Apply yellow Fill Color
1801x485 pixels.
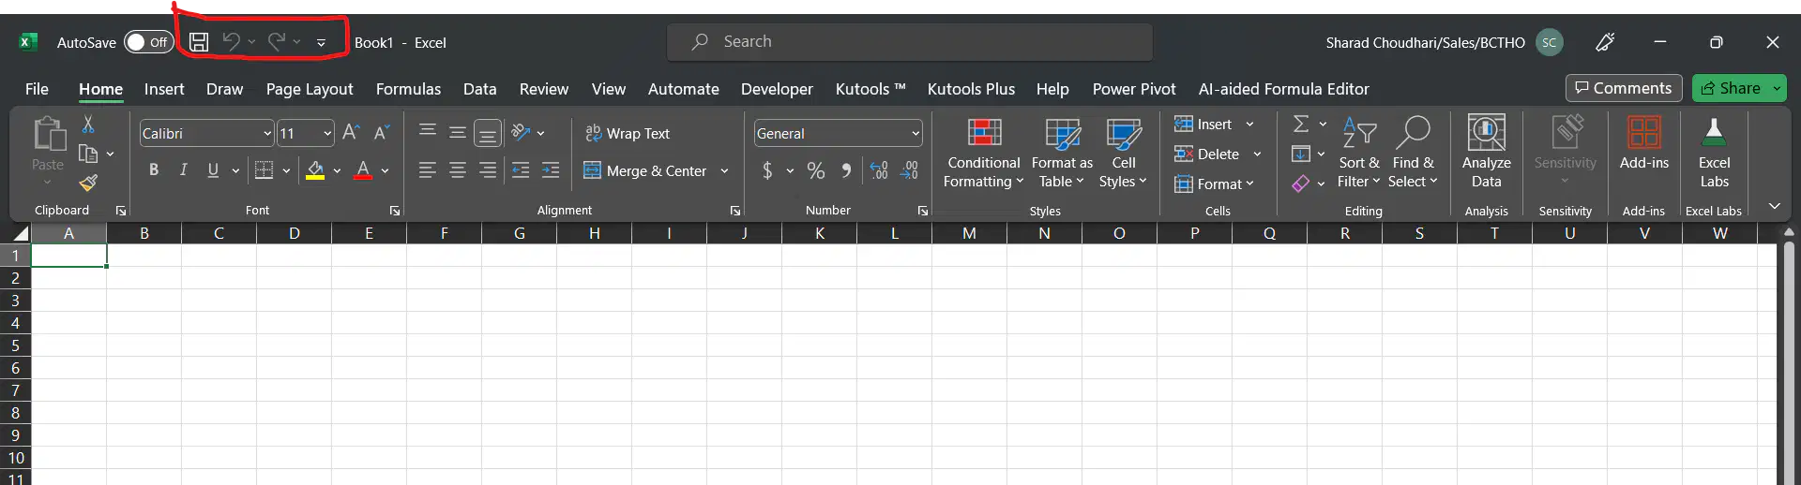pos(315,170)
